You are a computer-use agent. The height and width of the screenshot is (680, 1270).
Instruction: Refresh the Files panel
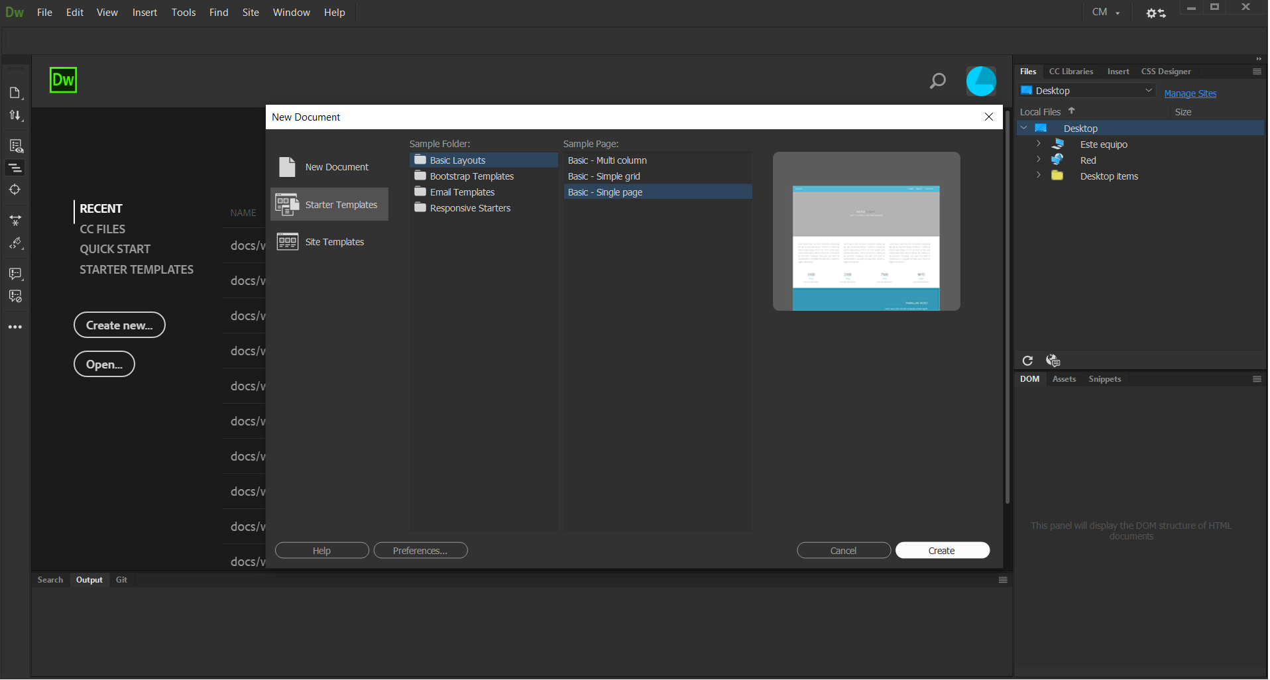1027,361
